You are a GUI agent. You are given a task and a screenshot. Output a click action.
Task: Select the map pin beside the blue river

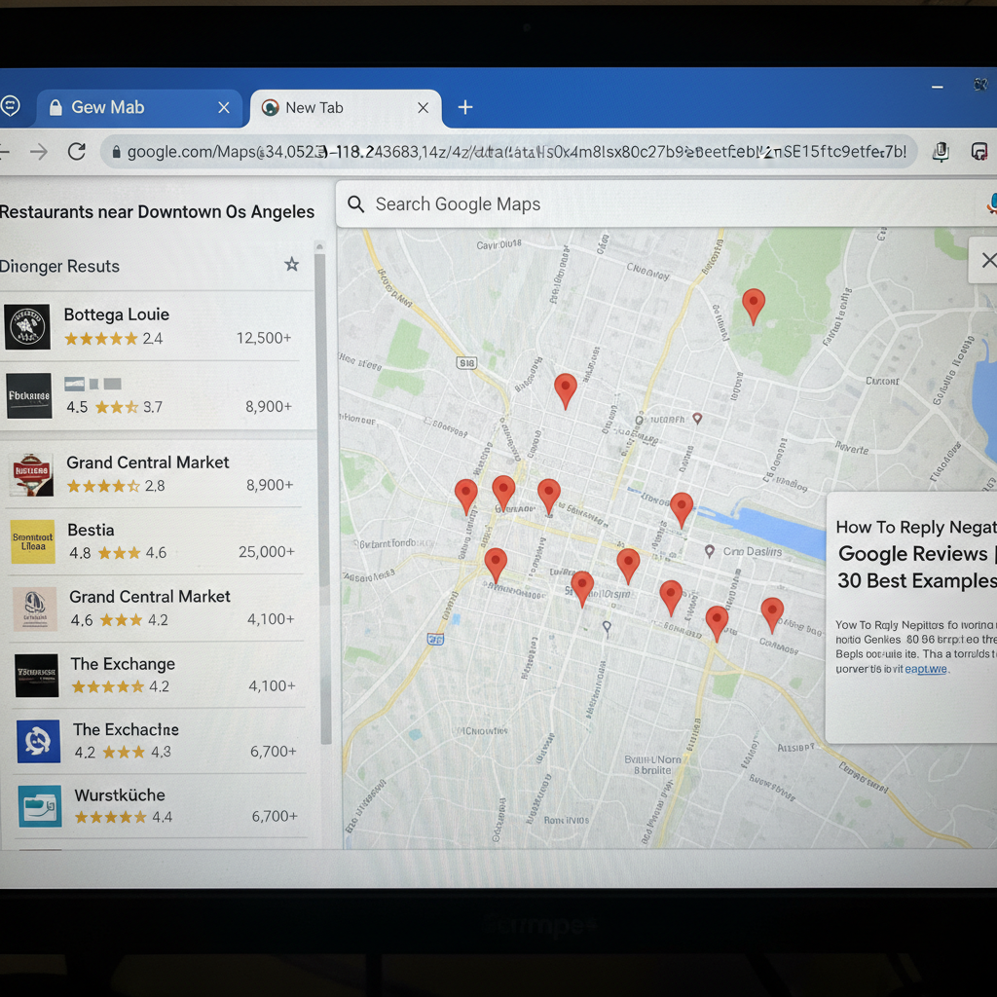click(682, 509)
